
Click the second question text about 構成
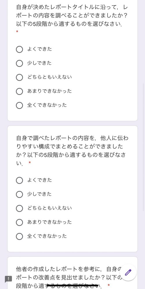(x=72, y=151)
